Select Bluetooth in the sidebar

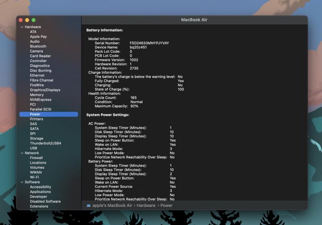pyautogui.click(x=38, y=46)
